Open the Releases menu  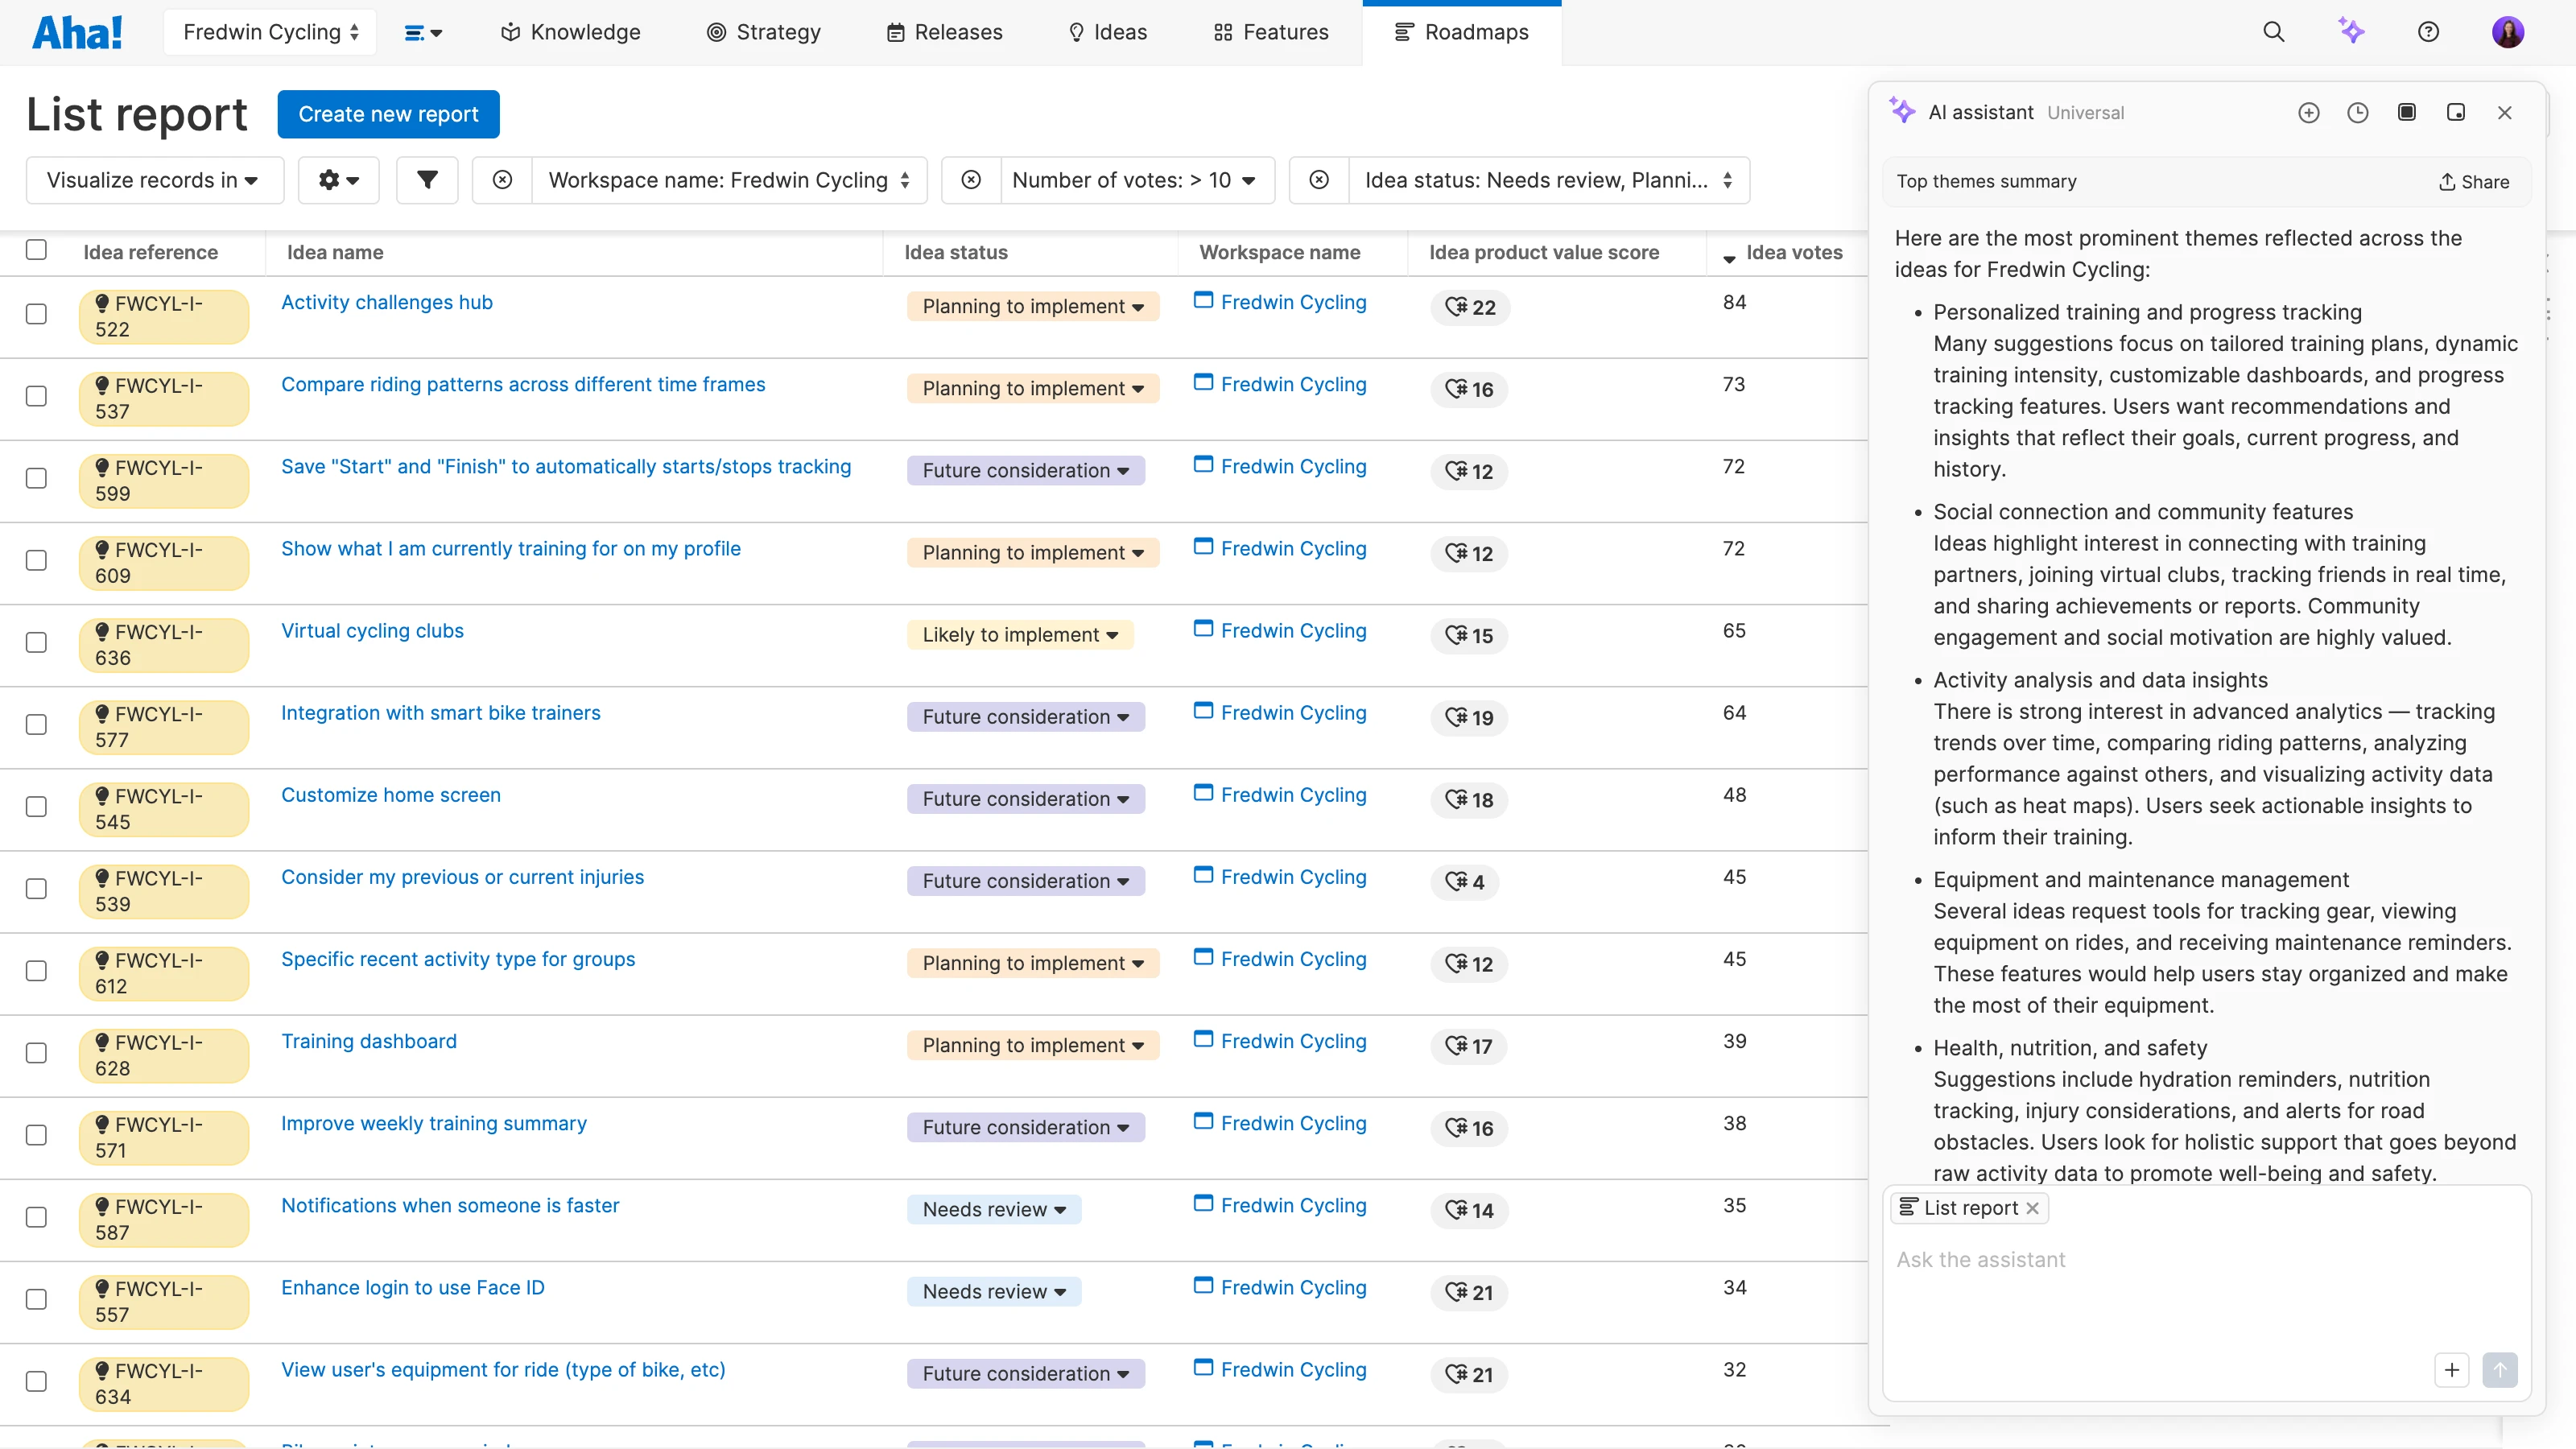[944, 31]
